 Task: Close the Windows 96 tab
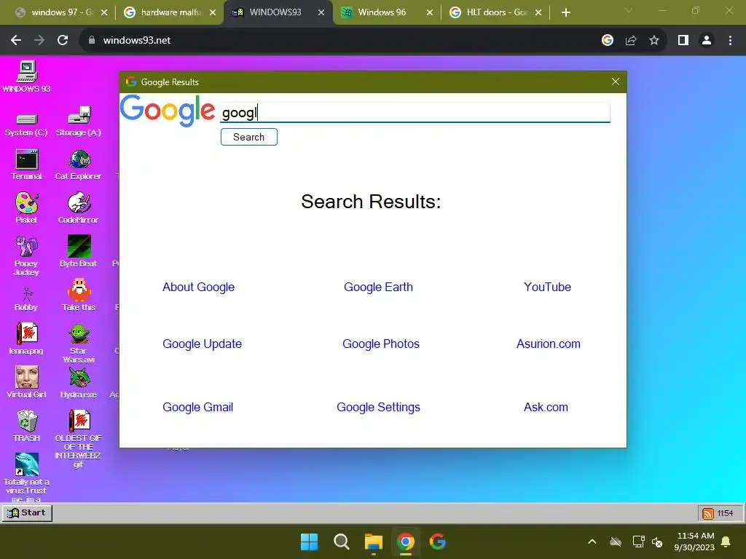pyautogui.click(x=430, y=13)
